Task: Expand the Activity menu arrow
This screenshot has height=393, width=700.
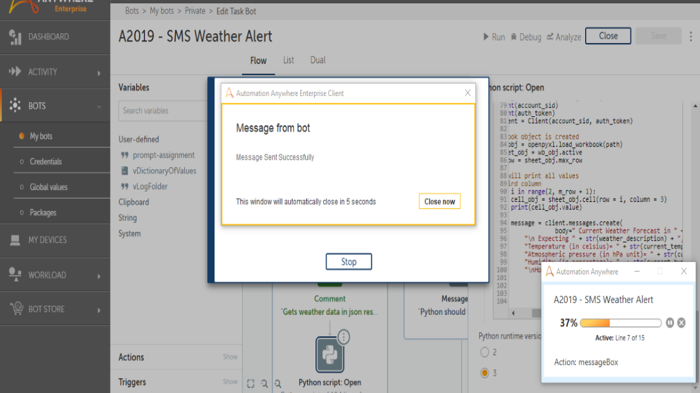Action: coord(99,73)
